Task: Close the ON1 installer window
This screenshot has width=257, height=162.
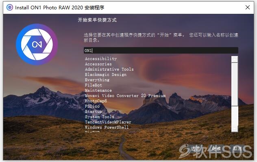Action: point(248,7)
